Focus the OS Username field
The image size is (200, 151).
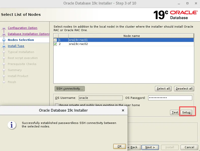click(101, 98)
